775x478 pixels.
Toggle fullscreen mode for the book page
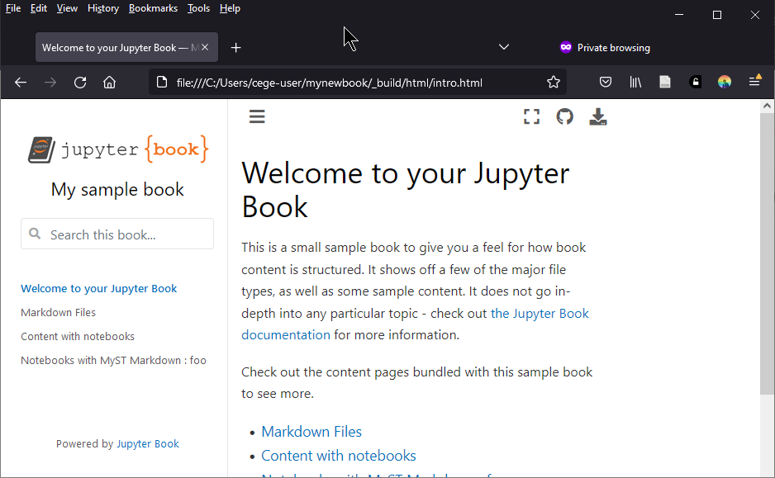[x=531, y=116]
